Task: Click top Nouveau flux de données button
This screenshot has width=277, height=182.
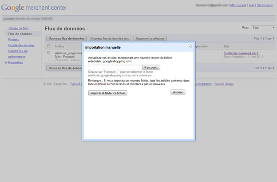Action: (66, 38)
